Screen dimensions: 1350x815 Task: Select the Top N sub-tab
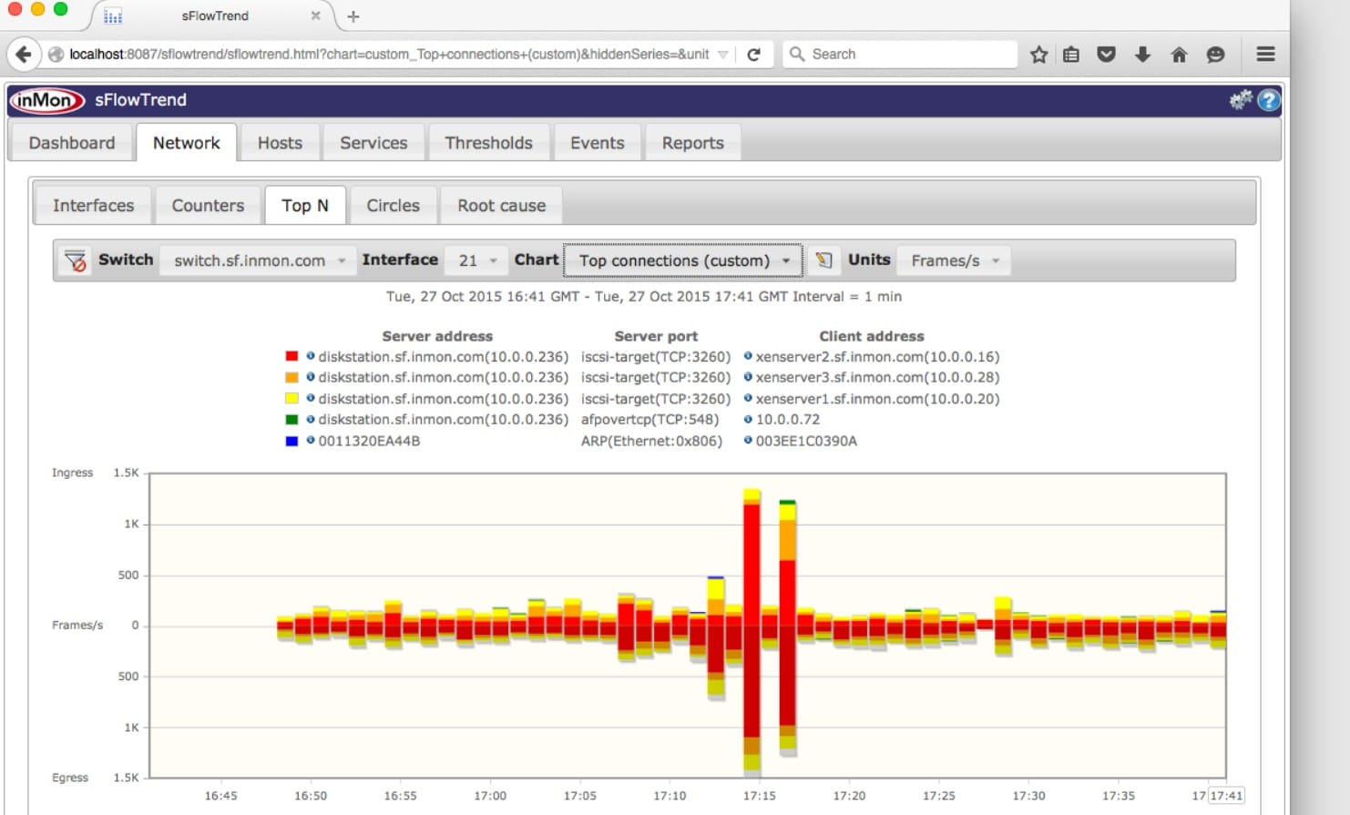pyautogui.click(x=305, y=206)
